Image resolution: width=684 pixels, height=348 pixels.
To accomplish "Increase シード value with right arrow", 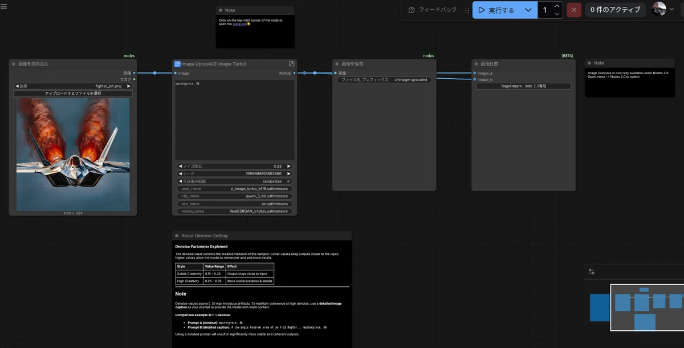I will pos(289,173).
